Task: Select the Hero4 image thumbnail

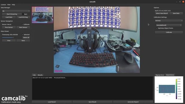Action: 42,15
